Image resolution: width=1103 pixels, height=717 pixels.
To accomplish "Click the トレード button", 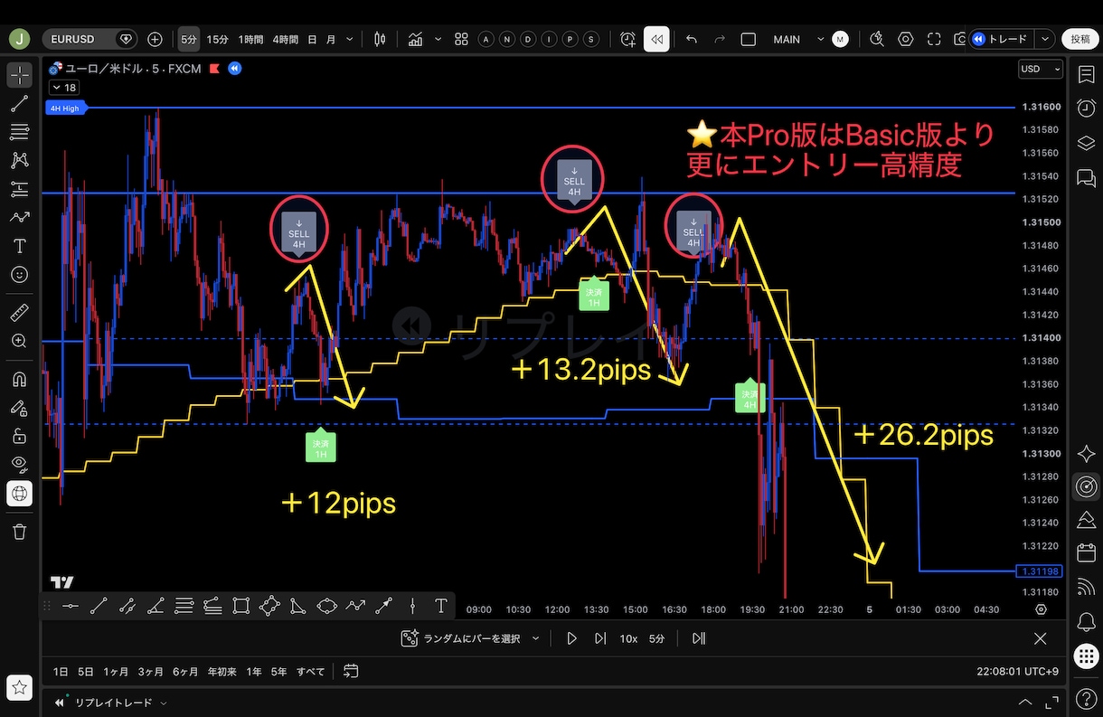I will point(1001,39).
